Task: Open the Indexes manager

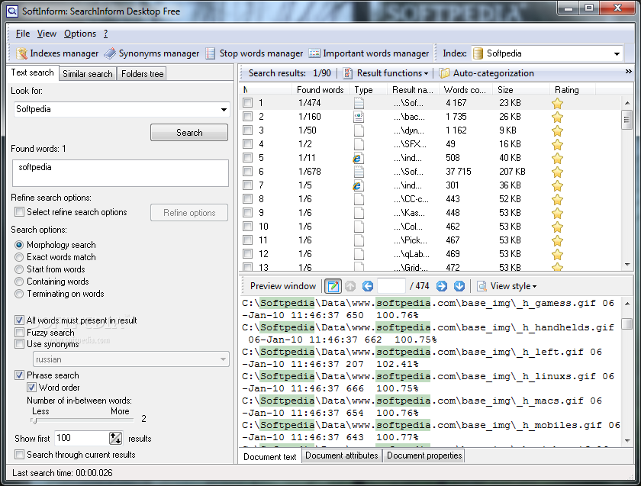Action: [x=57, y=53]
